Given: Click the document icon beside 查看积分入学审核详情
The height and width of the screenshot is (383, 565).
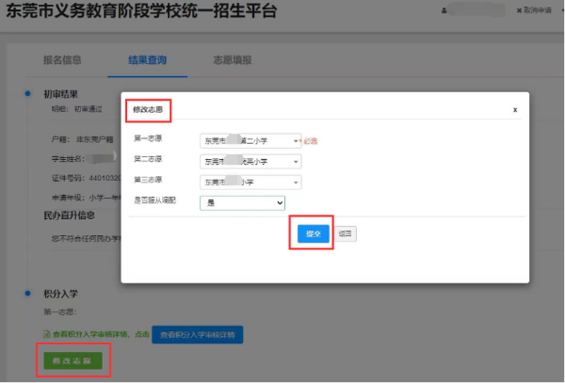Looking at the screenshot, I should tap(46, 334).
